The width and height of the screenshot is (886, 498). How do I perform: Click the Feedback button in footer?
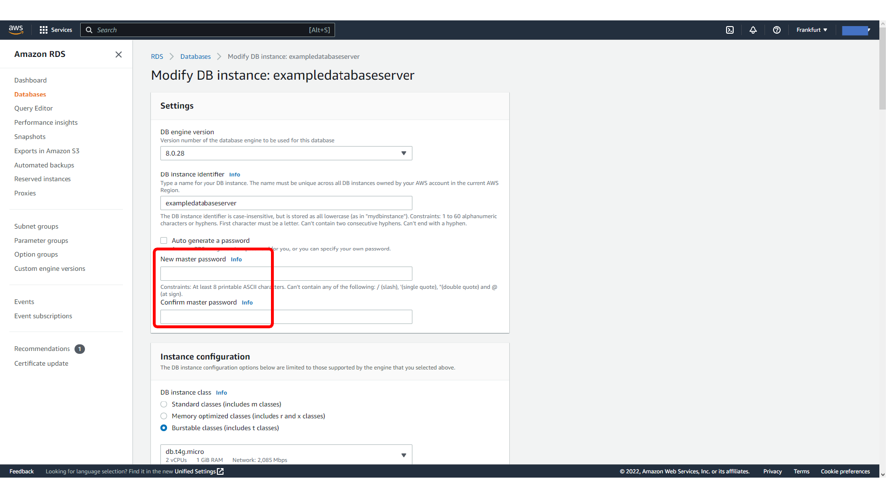(21, 471)
